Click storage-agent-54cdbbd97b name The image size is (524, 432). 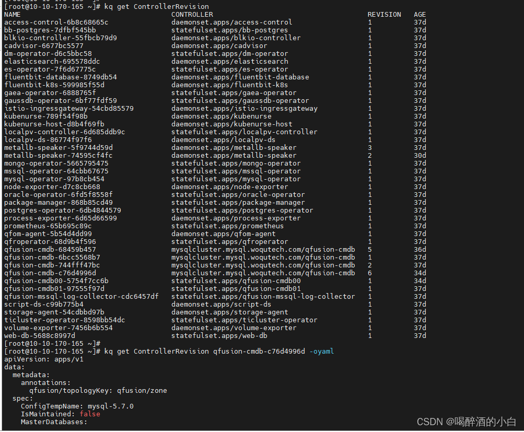pyautogui.click(x=54, y=313)
